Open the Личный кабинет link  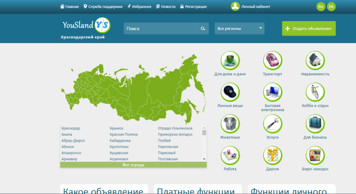point(256,7)
